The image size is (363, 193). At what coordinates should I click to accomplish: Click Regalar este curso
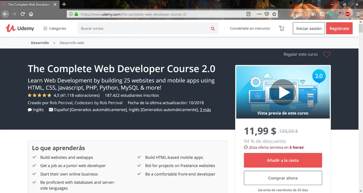(x=301, y=54)
